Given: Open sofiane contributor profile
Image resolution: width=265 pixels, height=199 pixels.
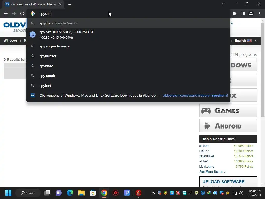Looking at the screenshot, I should click(204, 146).
